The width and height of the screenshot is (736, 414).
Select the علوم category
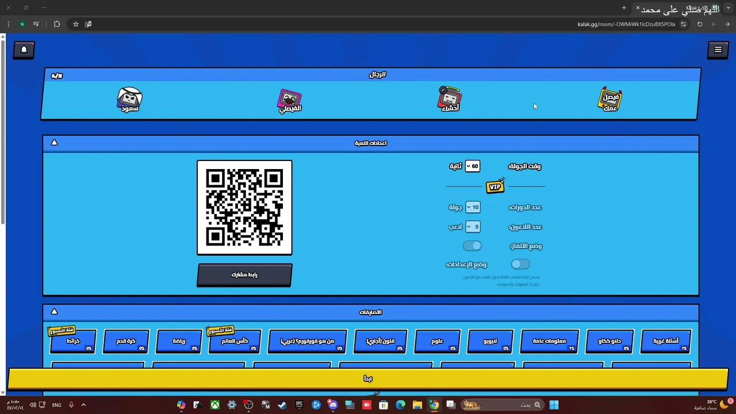pyautogui.click(x=438, y=341)
